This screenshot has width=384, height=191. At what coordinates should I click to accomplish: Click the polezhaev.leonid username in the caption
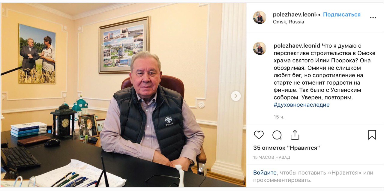[x=297, y=46]
